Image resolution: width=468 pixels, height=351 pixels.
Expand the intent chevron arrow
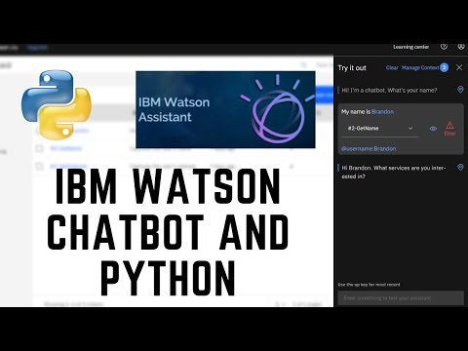pyautogui.click(x=410, y=129)
